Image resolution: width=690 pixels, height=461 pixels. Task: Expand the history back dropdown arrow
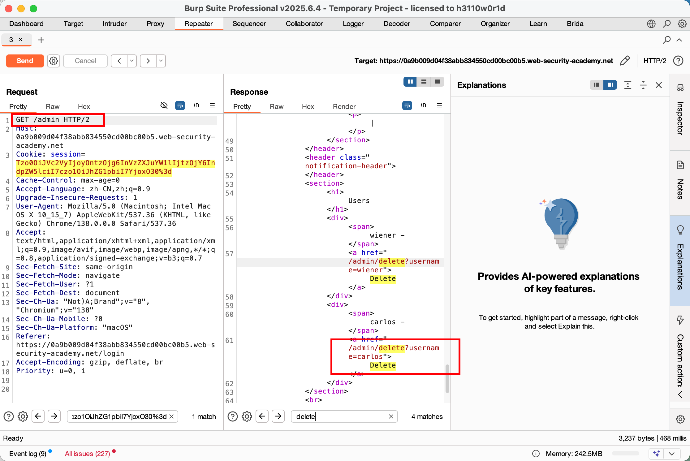tap(132, 61)
